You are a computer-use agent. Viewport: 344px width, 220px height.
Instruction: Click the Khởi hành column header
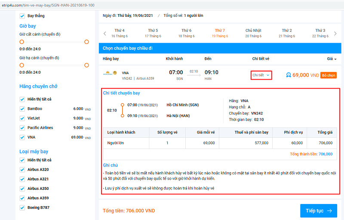point(174,59)
